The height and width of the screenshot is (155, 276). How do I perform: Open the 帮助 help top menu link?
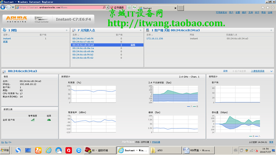264,12
